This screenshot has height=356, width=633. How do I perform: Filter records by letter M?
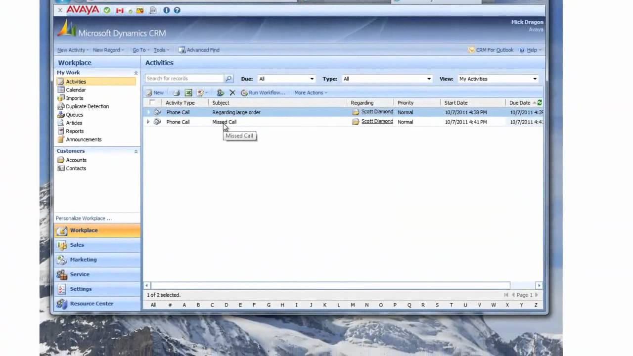(353, 305)
